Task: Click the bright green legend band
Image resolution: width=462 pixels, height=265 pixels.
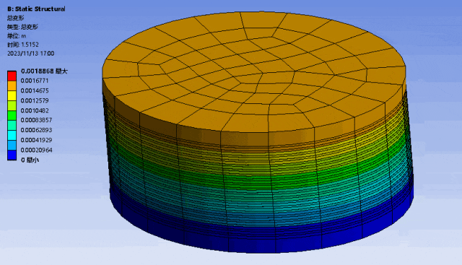Action: tap(12, 116)
